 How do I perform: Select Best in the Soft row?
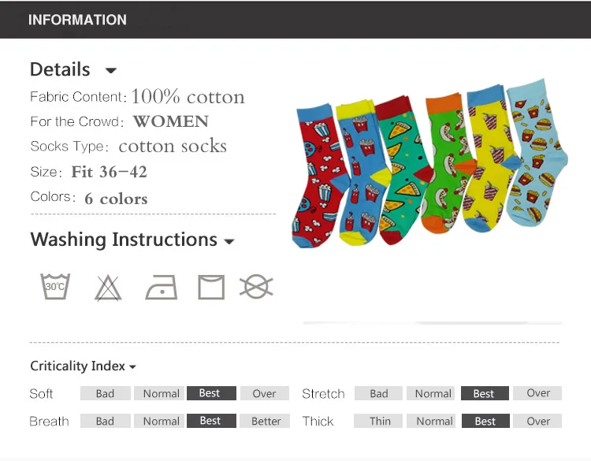pos(211,393)
